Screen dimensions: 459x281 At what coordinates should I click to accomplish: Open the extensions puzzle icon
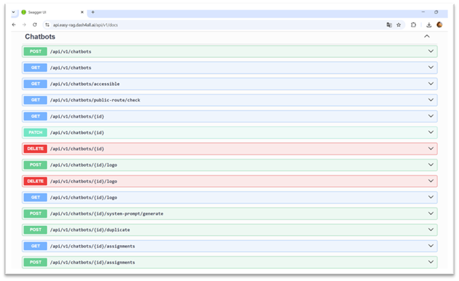(413, 25)
